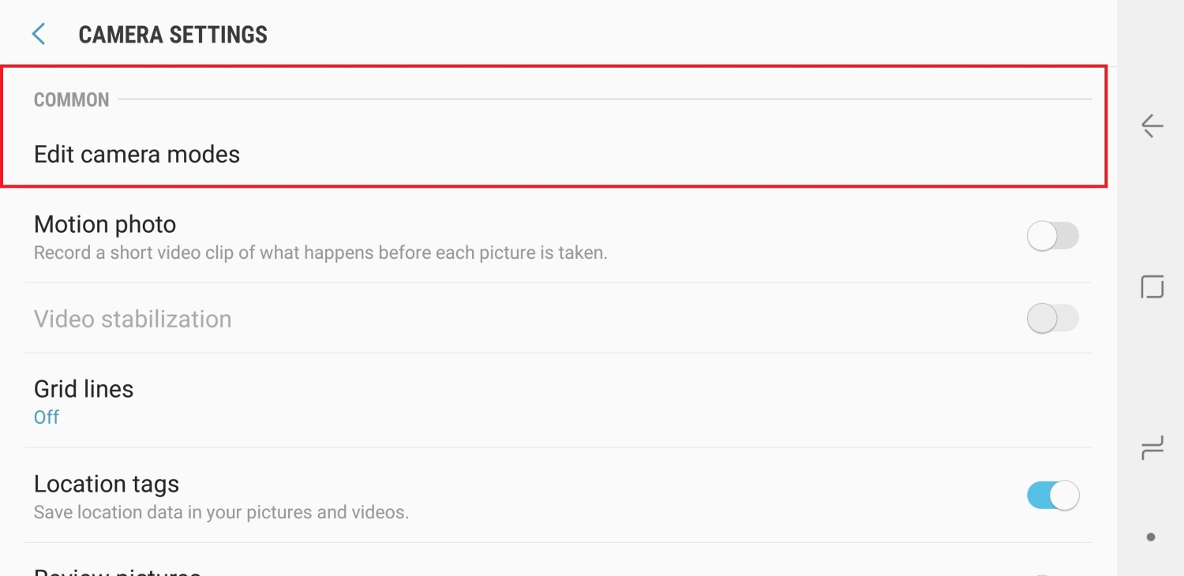Tap the Grid lines "Off" value
This screenshot has height=576, width=1184.
(x=47, y=417)
